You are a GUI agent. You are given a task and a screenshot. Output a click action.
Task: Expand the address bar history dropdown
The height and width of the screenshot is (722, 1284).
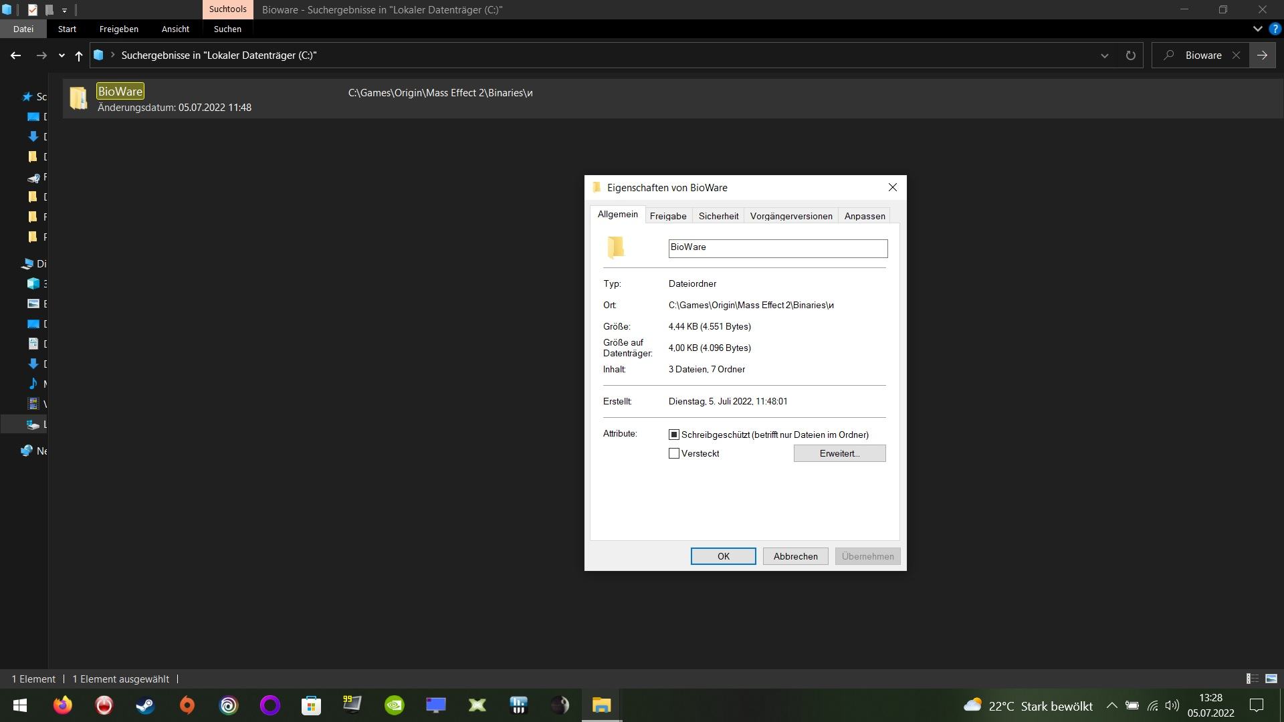pyautogui.click(x=1105, y=55)
